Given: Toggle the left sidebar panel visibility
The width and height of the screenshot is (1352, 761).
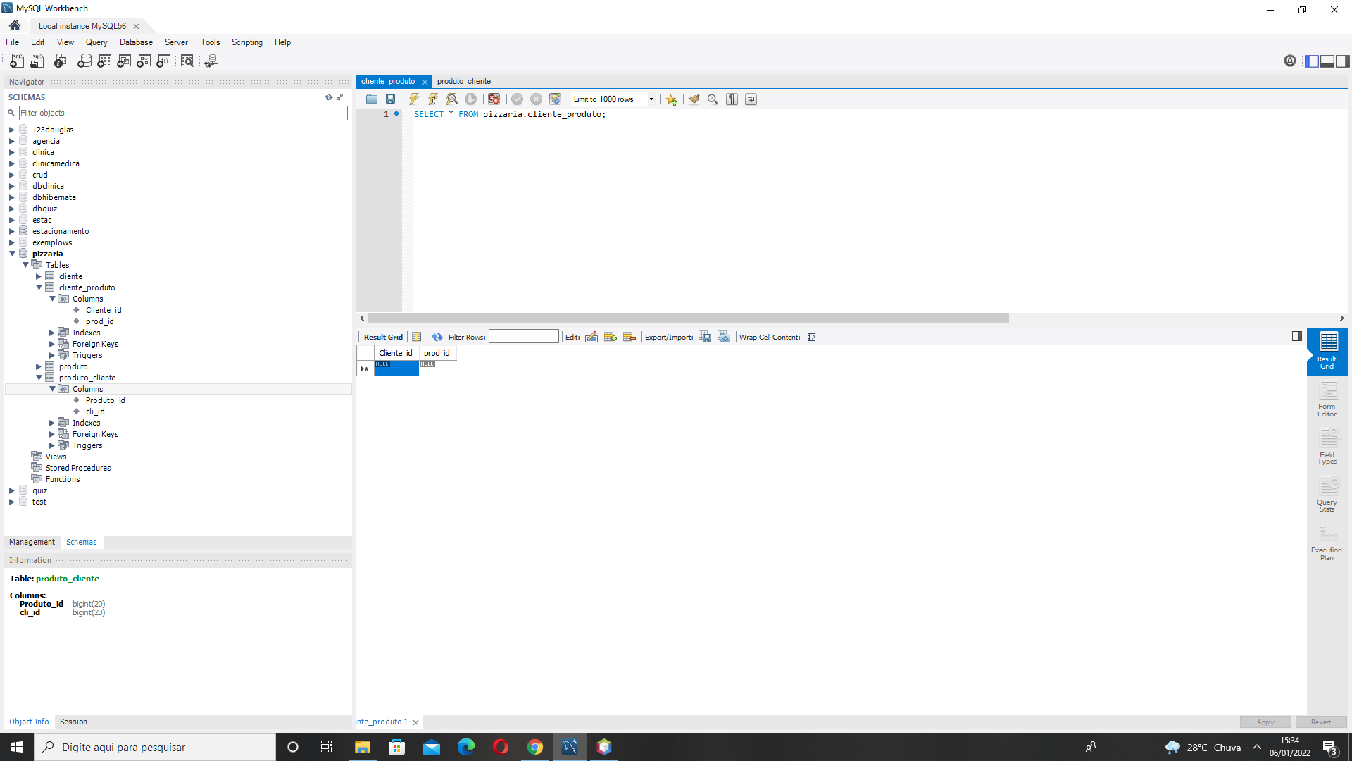Looking at the screenshot, I should click(x=1312, y=61).
